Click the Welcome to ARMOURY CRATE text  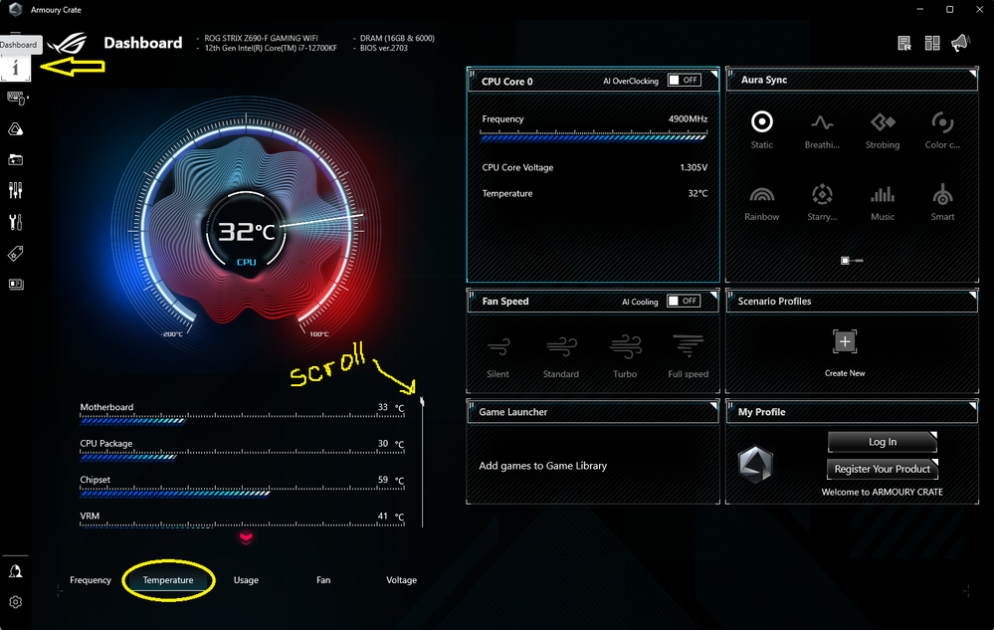tap(882, 492)
